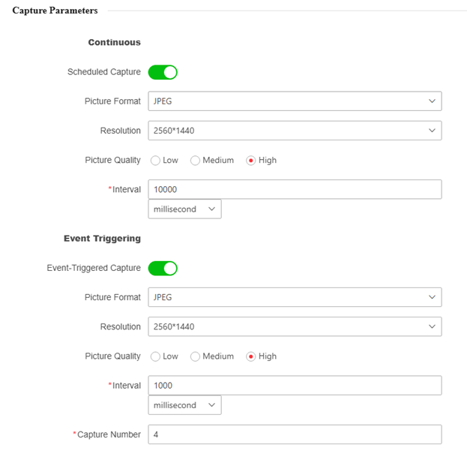Select Low quality for Event Triggering

pos(156,356)
